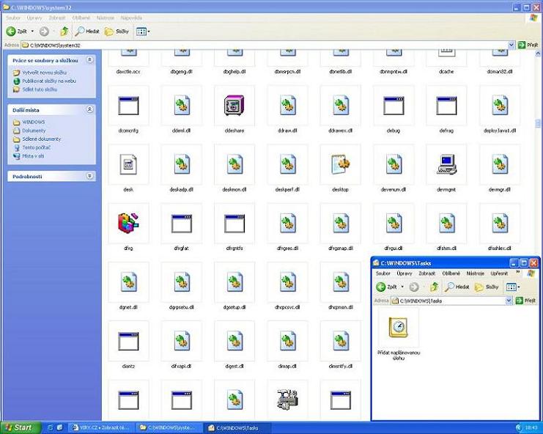This screenshot has width=543, height=434.
Task: Select the debug program icon
Action: 394,106
